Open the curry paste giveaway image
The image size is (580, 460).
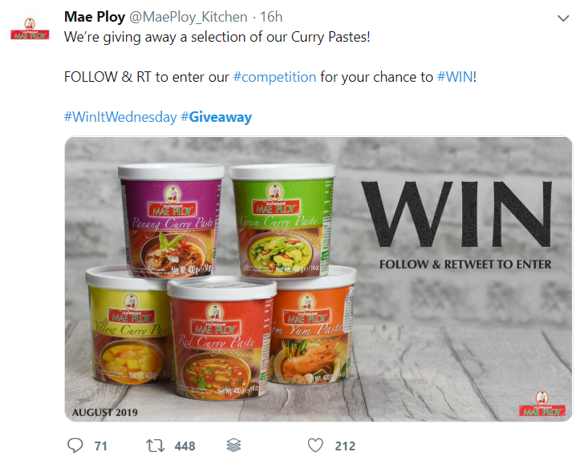[x=318, y=279]
